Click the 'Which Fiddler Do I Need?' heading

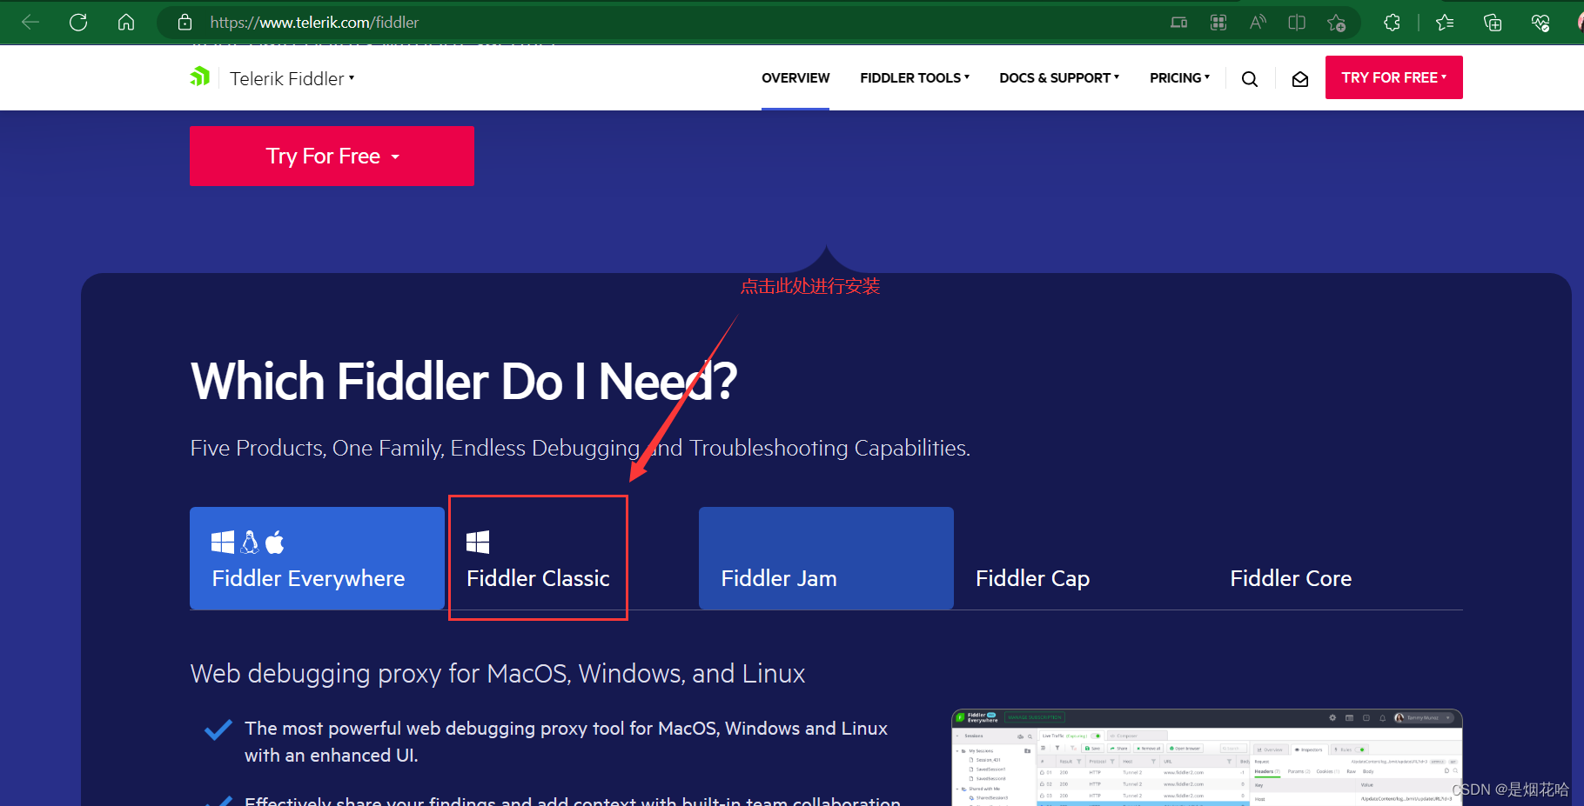tap(464, 381)
